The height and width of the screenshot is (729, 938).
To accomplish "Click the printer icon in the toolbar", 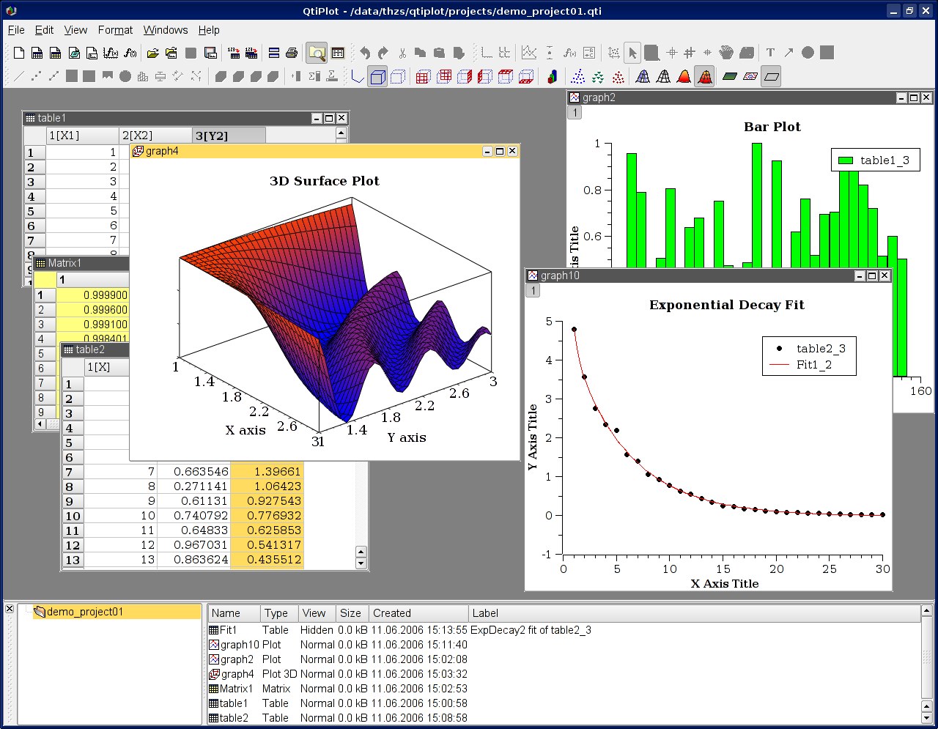I will 292,53.
